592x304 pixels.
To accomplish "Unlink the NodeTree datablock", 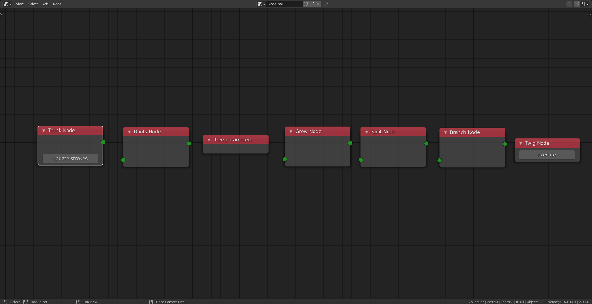I will (x=318, y=4).
